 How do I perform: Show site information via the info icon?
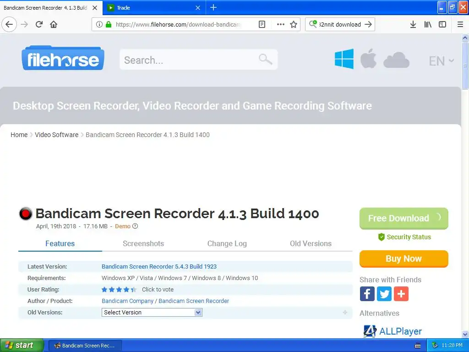[99, 24]
